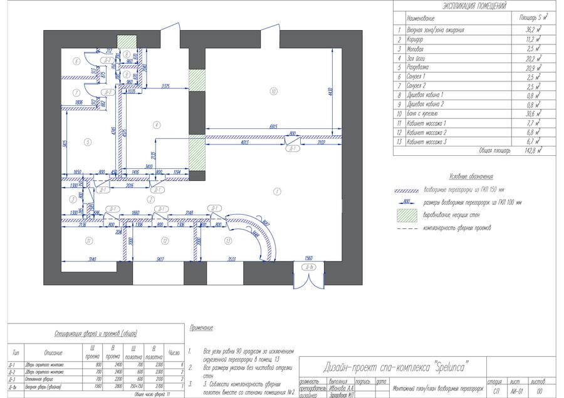
Task: Click the 'ЭКСПЛИКАЦИЯ ПОМЕЩЕНИЙ' table title
Action: click(474, 6)
